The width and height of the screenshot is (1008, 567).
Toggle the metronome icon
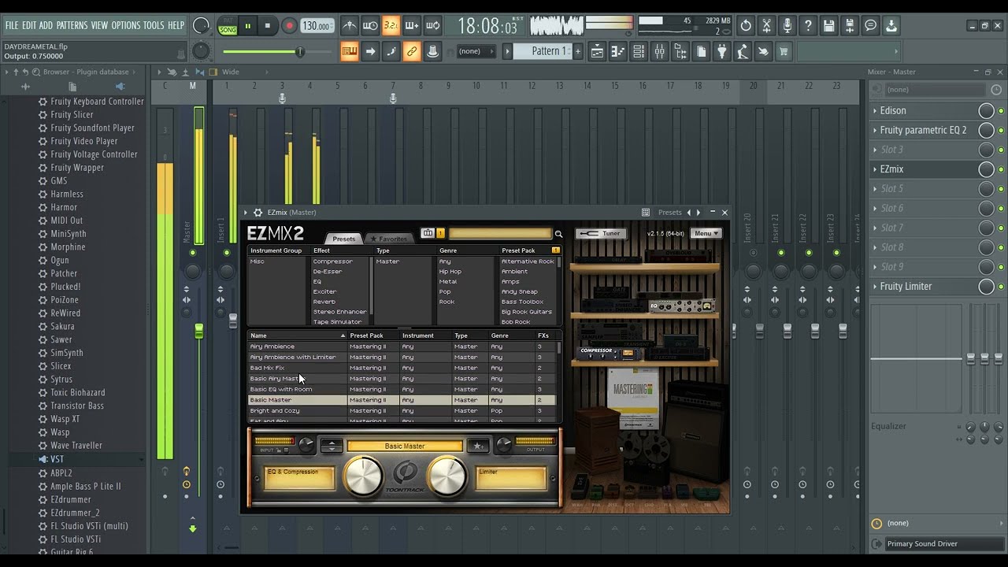point(350,26)
